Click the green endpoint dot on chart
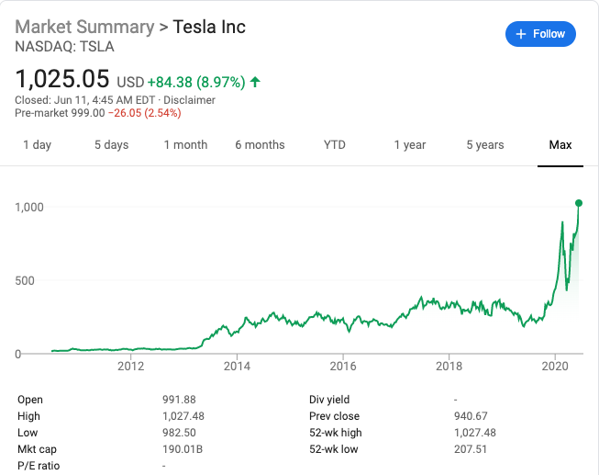The width and height of the screenshot is (599, 475). (x=579, y=203)
